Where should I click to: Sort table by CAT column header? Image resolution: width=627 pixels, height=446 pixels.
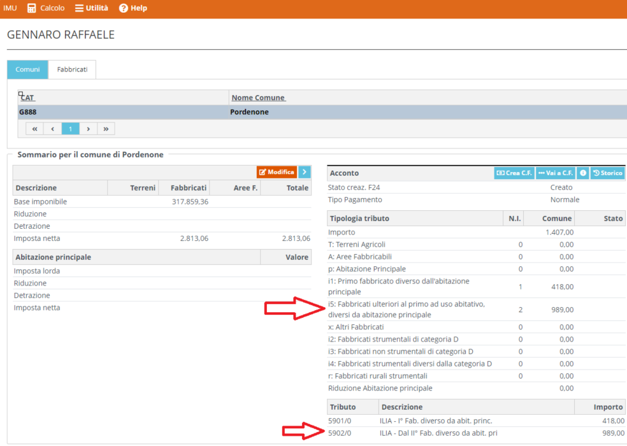[x=27, y=97]
